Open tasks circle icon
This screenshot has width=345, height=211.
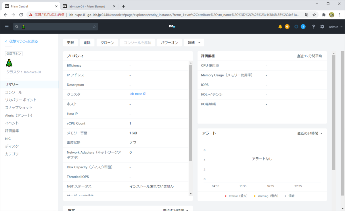(x=296, y=27)
